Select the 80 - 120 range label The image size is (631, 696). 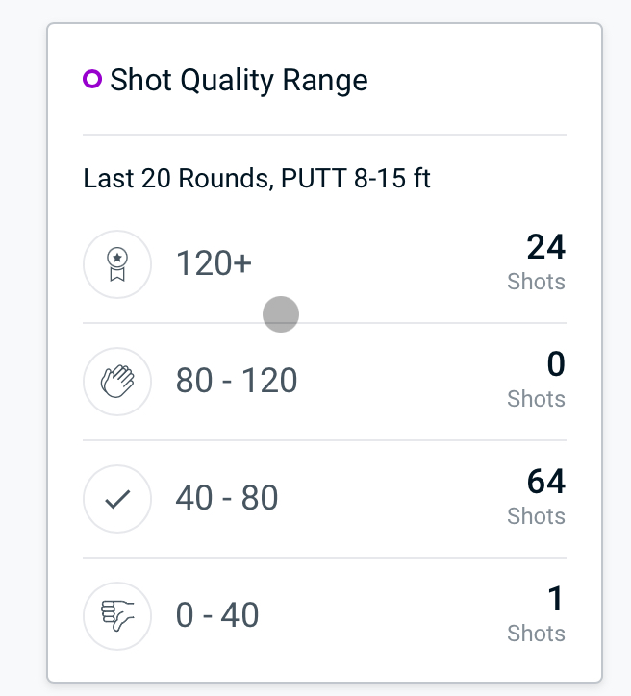coord(237,381)
